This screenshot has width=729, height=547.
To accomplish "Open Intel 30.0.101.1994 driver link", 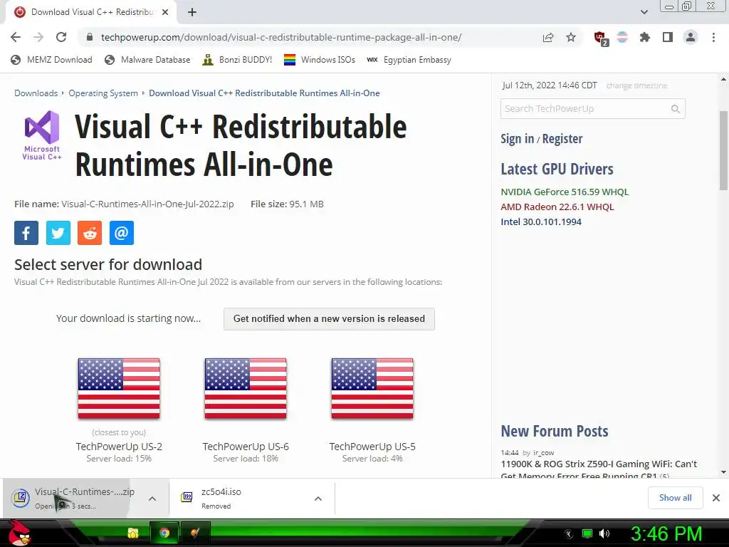I will [x=541, y=222].
